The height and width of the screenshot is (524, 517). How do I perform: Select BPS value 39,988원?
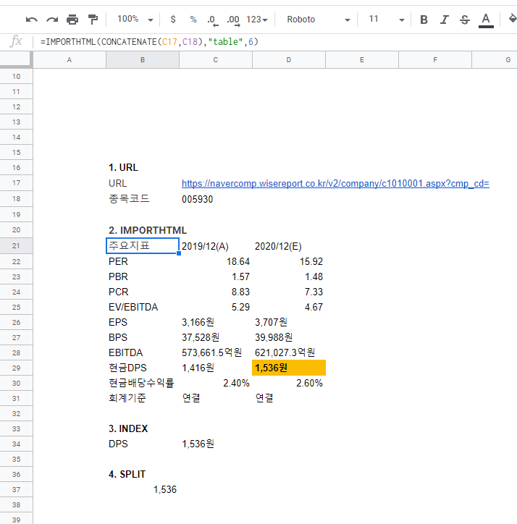pos(289,337)
